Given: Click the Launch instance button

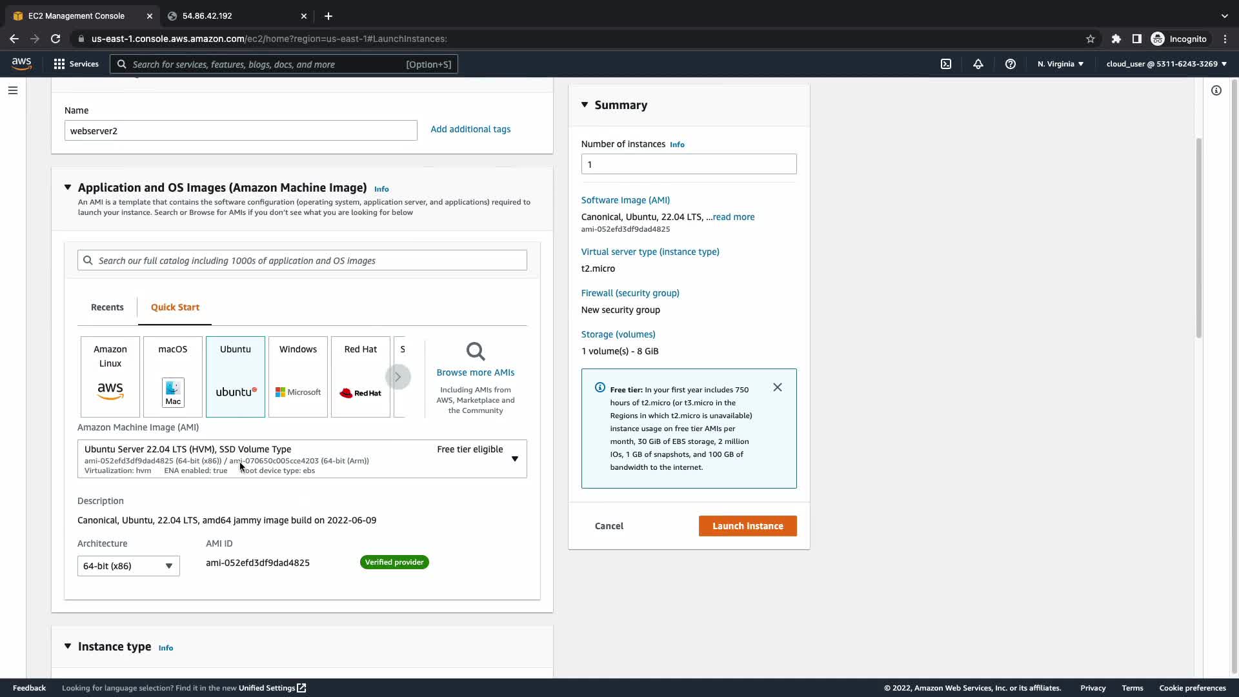Looking at the screenshot, I should 747,526.
